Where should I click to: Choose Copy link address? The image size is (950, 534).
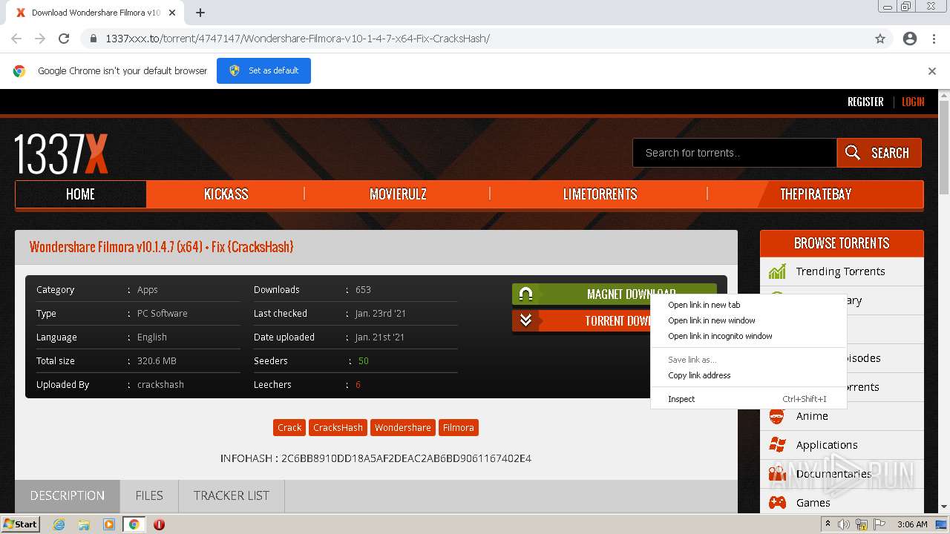(x=748, y=375)
